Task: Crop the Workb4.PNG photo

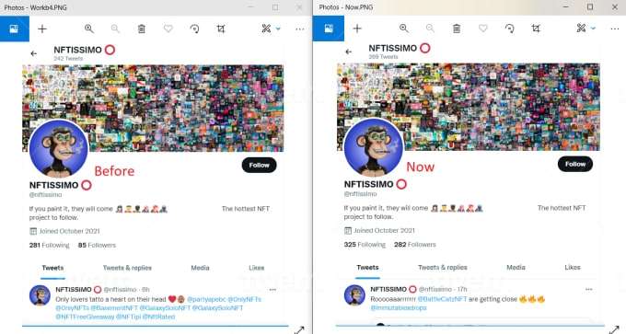Action: (x=221, y=29)
